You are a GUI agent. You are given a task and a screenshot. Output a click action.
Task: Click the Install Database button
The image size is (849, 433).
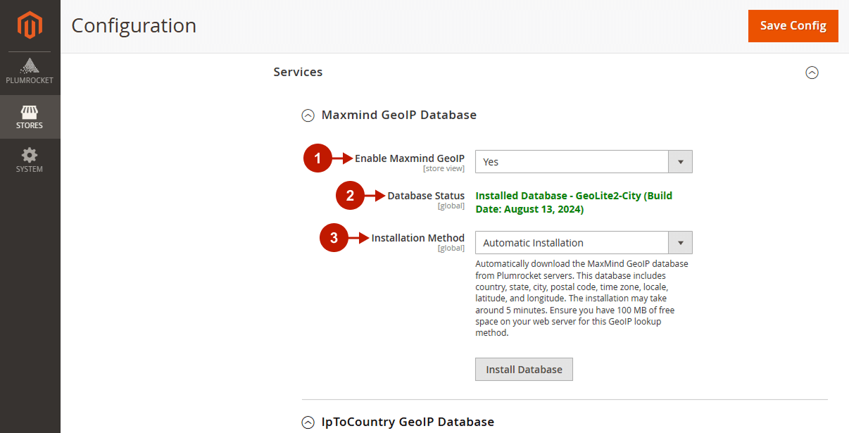(x=524, y=369)
